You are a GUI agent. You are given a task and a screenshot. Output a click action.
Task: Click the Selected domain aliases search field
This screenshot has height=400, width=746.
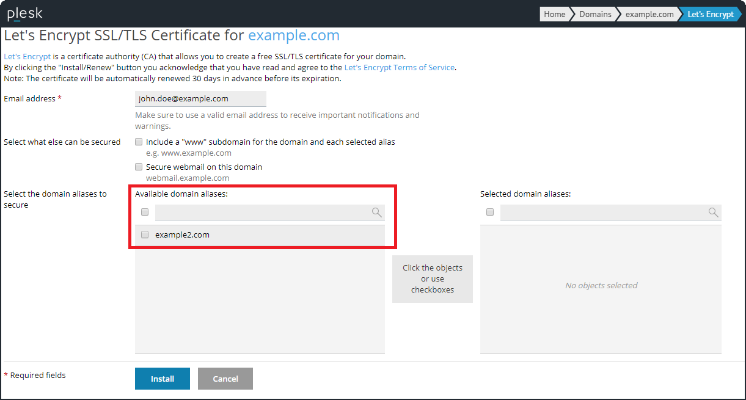(603, 213)
